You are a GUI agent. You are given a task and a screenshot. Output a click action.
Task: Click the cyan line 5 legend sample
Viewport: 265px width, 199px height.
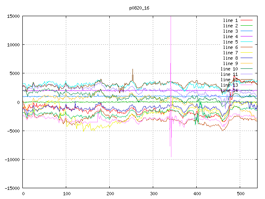coord(246,42)
